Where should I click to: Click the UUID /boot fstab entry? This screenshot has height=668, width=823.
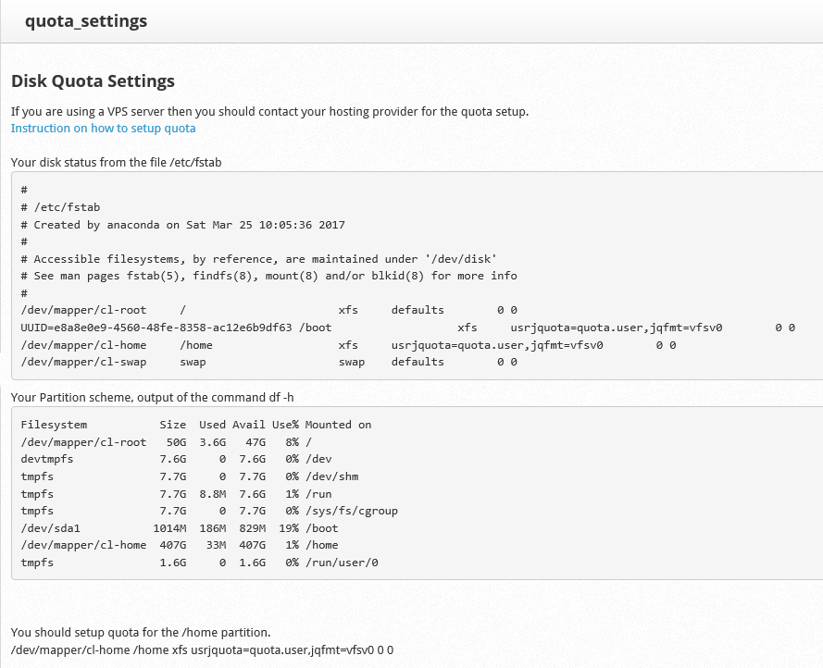pos(407,328)
